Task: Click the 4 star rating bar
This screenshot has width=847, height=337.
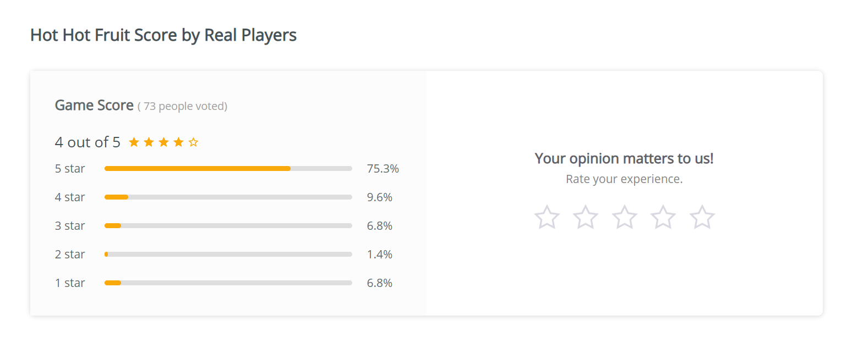Action: (x=228, y=197)
